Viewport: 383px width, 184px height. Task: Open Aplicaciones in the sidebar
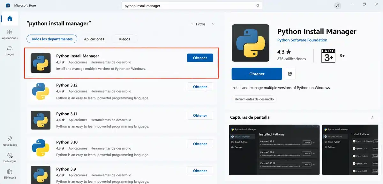pos(10,34)
